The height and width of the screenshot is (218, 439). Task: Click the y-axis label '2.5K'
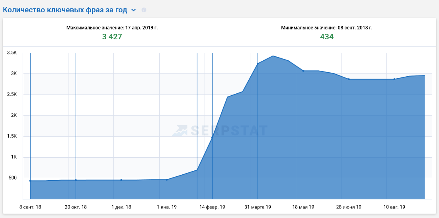coord(12,95)
